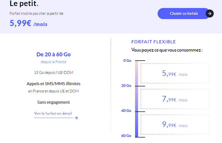Click the arrow icon beside Voir le forfait

(x=76, y=118)
